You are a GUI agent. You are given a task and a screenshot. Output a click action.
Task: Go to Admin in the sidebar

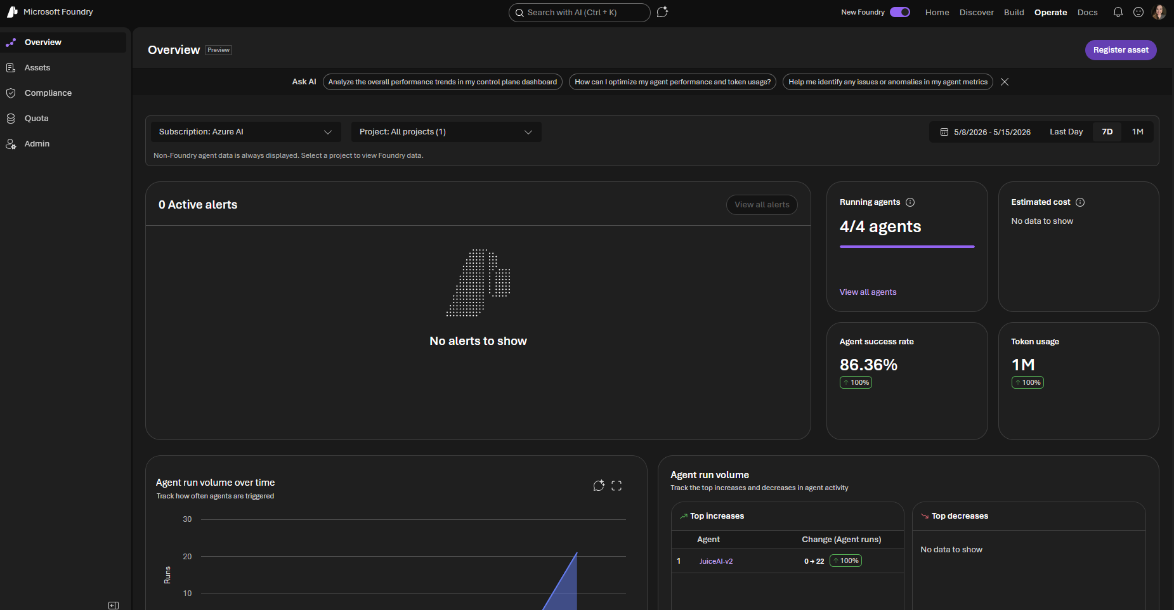pyautogui.click(x=63, y=144)
